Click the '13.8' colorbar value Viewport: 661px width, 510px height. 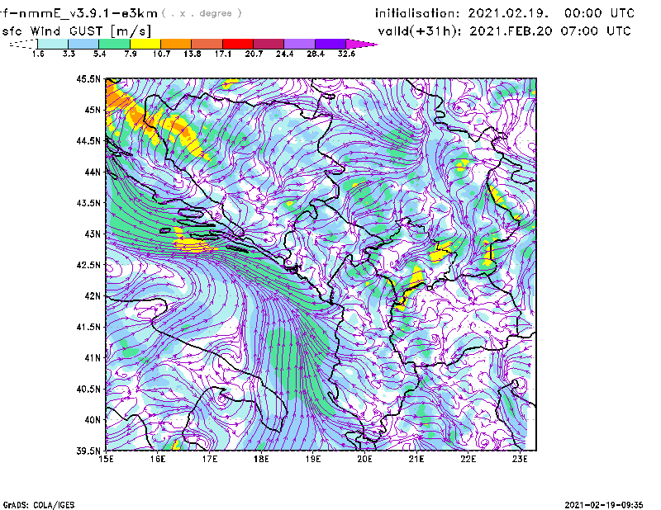pos(193,54)
